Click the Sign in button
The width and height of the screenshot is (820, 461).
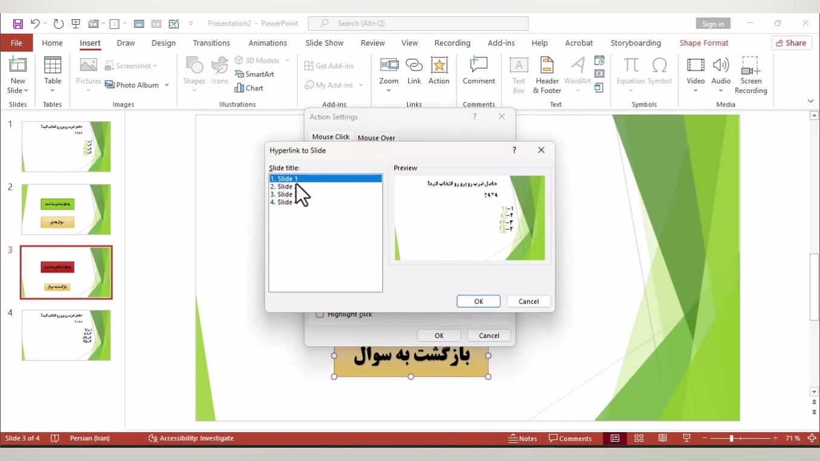[x=713, y=24]
